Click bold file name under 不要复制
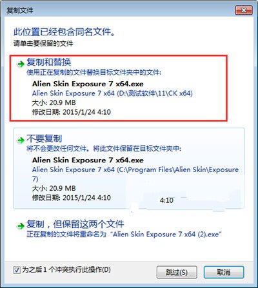The image size is (258, 288). (88, 160)
